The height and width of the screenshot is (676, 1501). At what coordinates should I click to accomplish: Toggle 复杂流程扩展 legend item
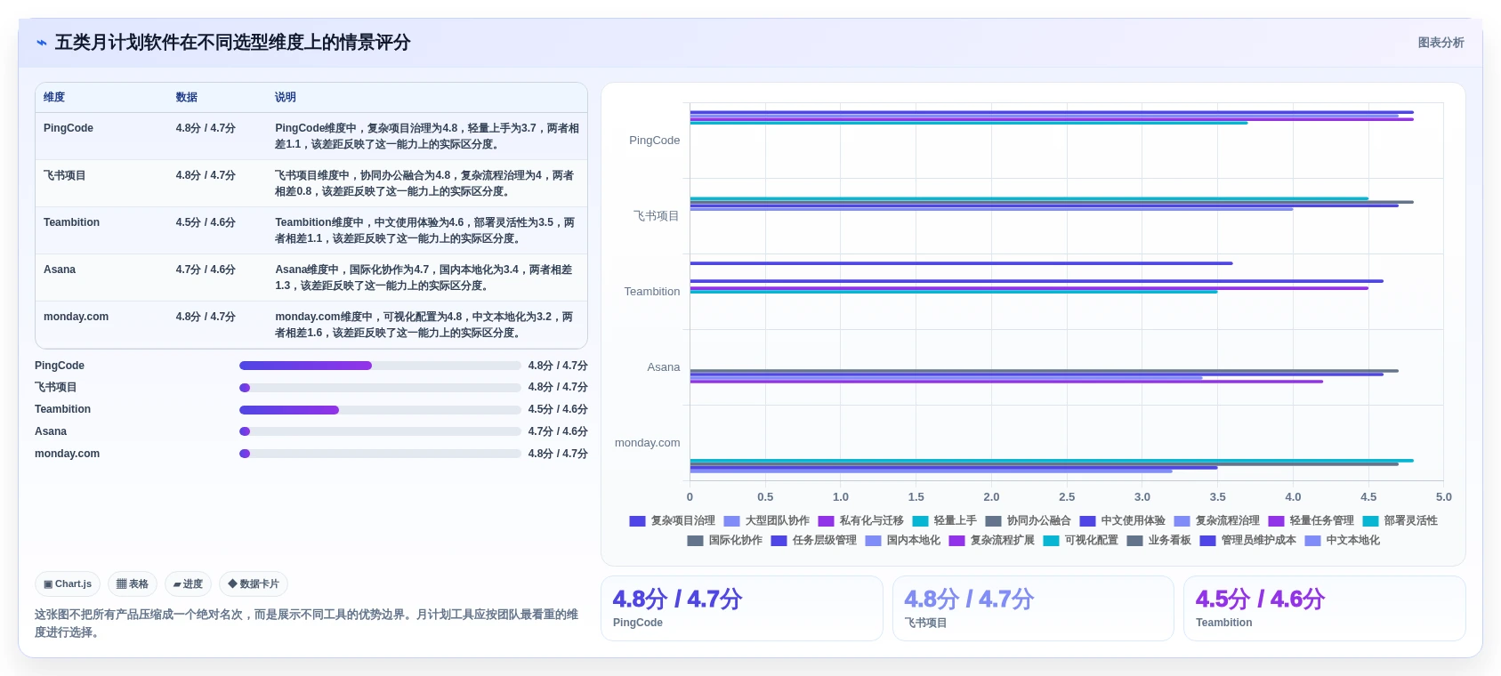coord(991,541)
